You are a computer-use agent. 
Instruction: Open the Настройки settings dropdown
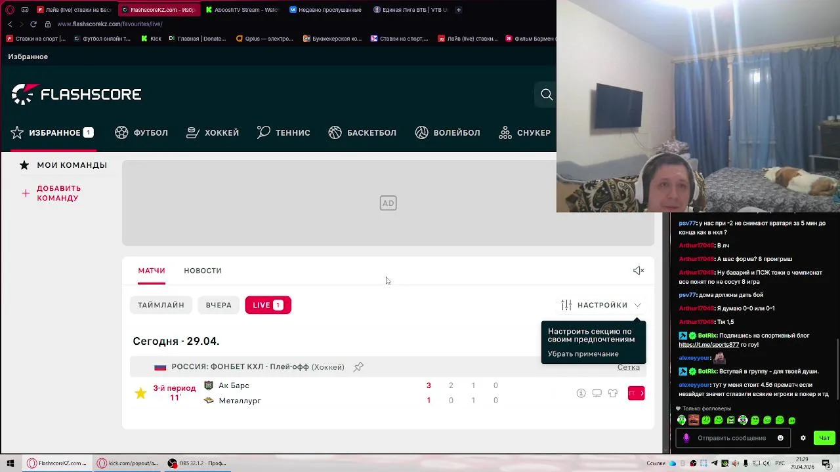click(601, 305)
